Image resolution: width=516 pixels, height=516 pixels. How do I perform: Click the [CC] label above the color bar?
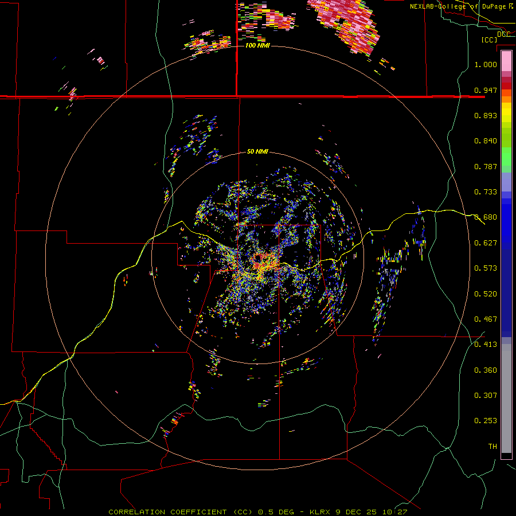coord(490,40)
